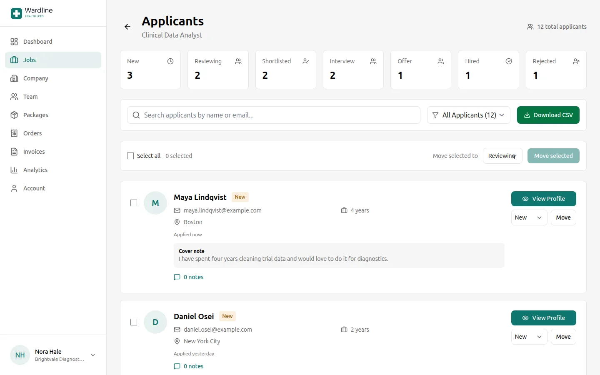Click the check-circle icon on the Hired card

509,61
